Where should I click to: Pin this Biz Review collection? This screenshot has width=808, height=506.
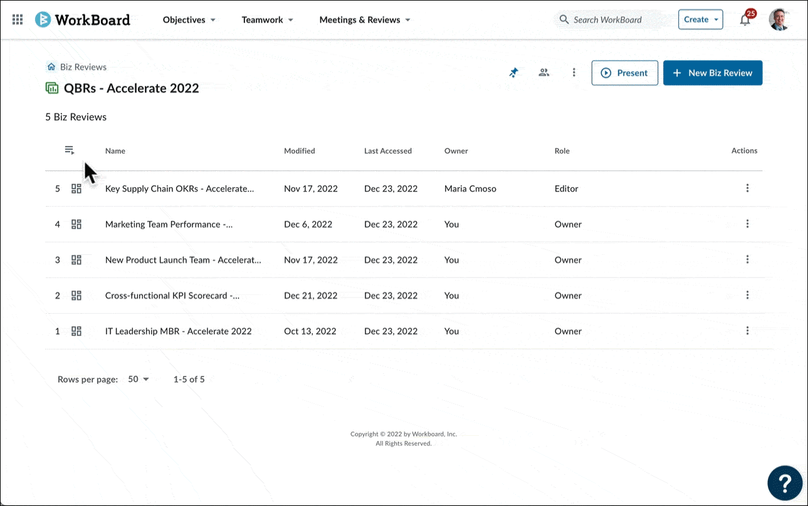point(513,73)
